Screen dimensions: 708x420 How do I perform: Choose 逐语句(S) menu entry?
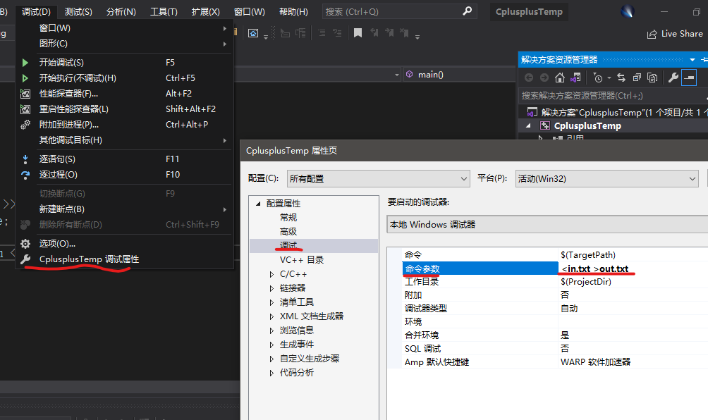125,159
